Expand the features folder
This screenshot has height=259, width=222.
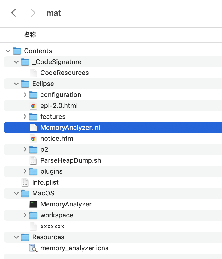25,117
